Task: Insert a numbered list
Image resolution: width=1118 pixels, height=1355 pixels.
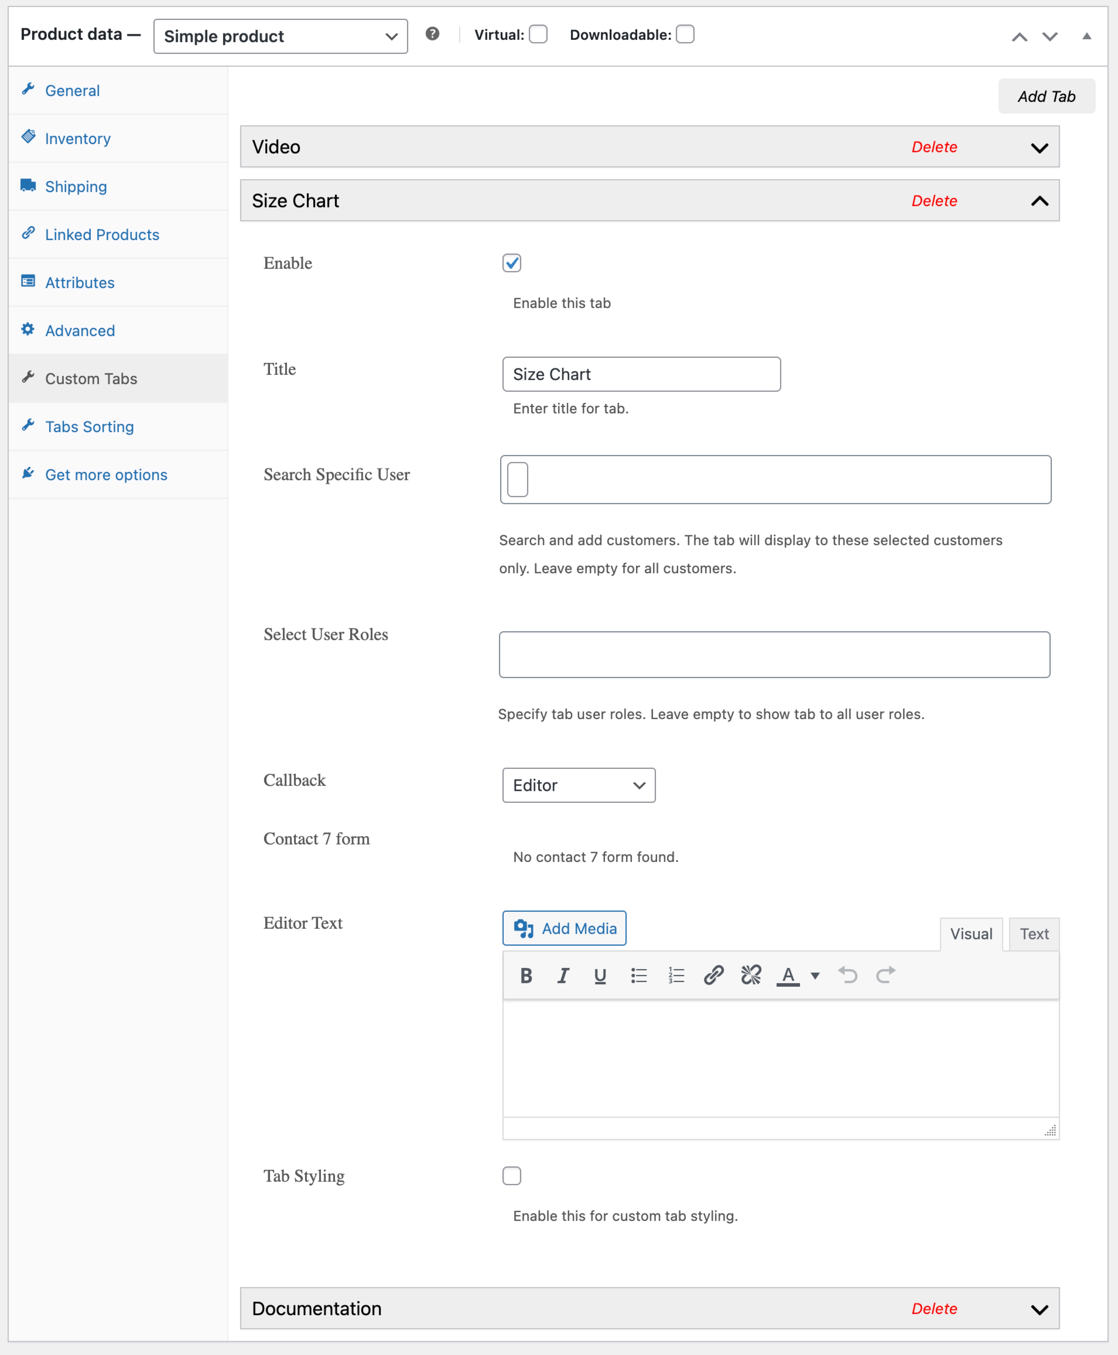Action: 676,975
